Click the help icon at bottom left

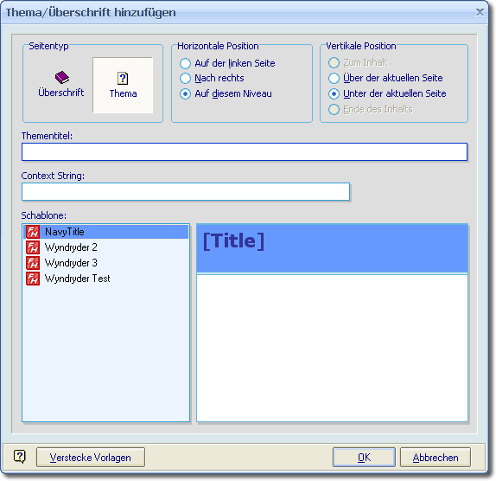[20, 457]
